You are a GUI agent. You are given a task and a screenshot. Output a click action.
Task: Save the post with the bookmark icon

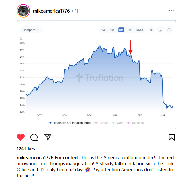(x=172, y=137)
